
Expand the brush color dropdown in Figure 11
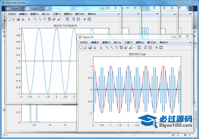134,48
